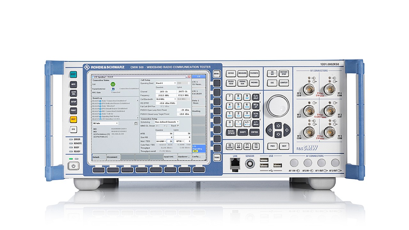
Task: Click the Event Log entry EPS Dedicated Bearer Established
Action: (x=116, y=103)
